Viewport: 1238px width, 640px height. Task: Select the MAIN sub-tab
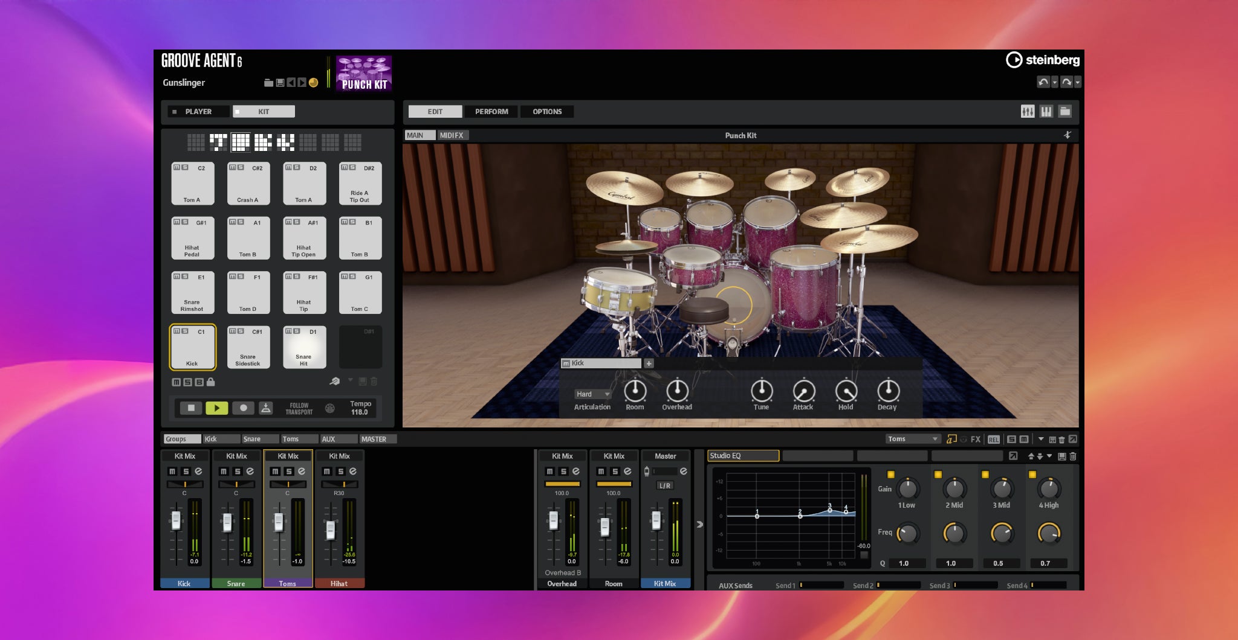(420, 135)
